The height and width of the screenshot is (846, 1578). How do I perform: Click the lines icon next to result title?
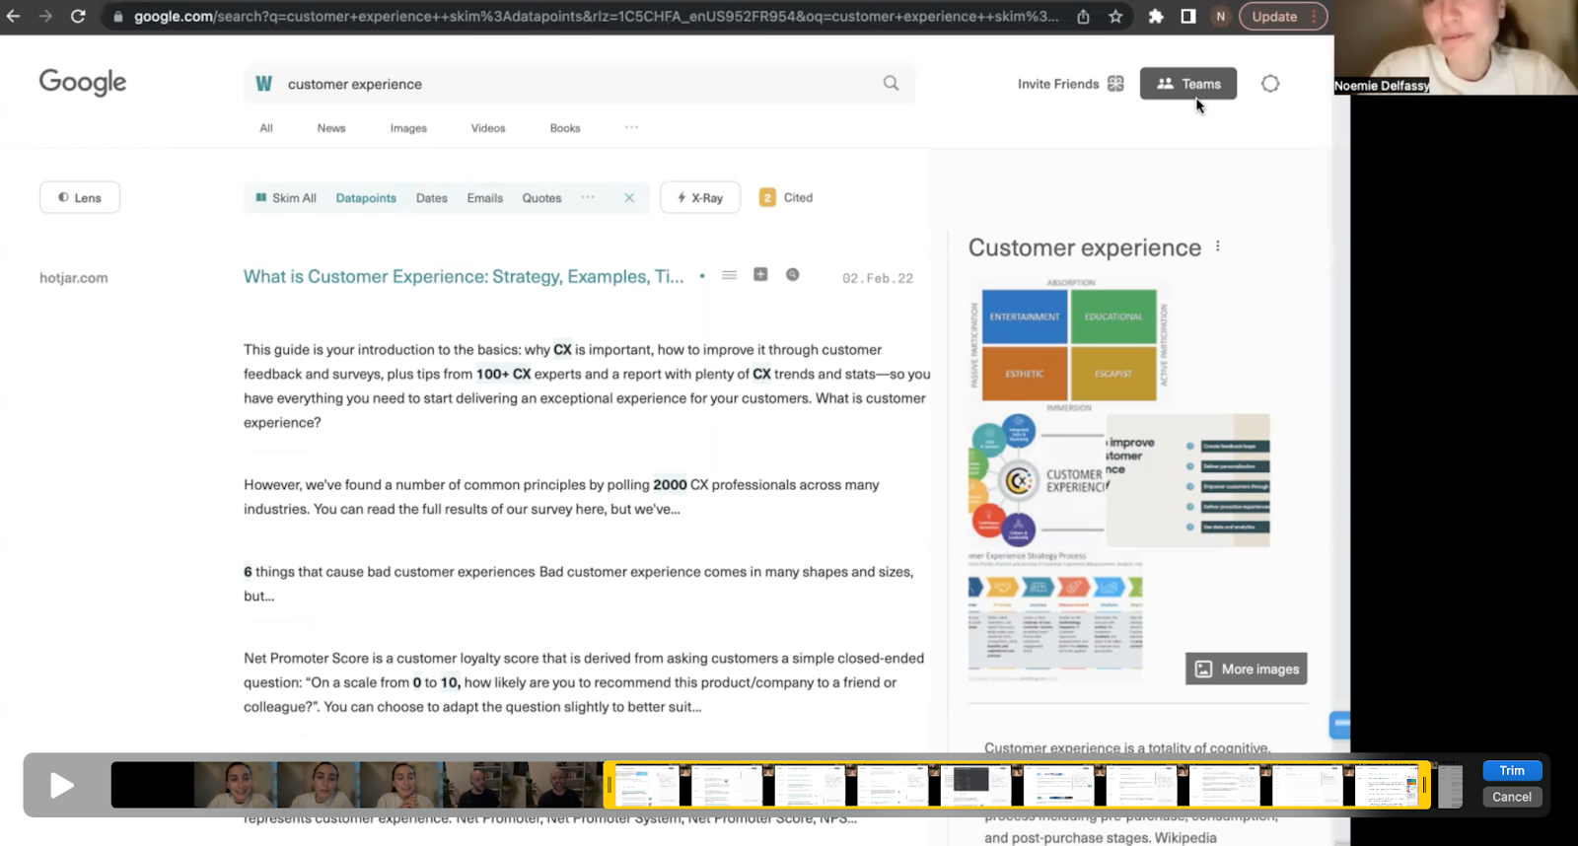coord(729,275)
